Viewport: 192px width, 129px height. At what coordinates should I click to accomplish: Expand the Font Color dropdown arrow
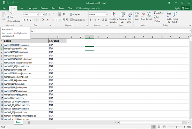50,20
